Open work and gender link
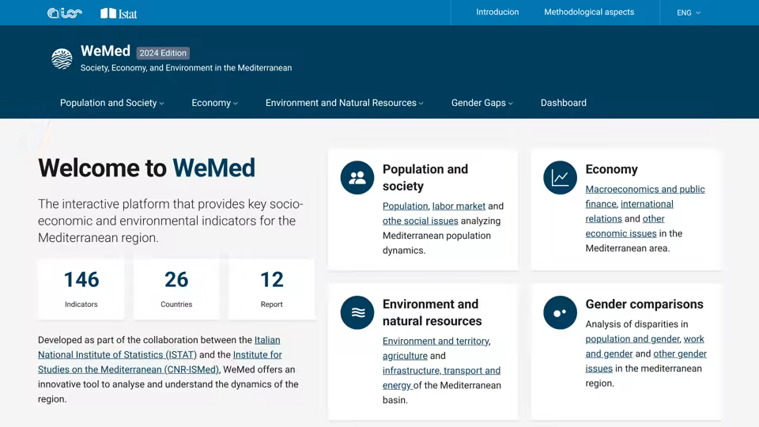 pyautogui.click(x=645, y=346)
